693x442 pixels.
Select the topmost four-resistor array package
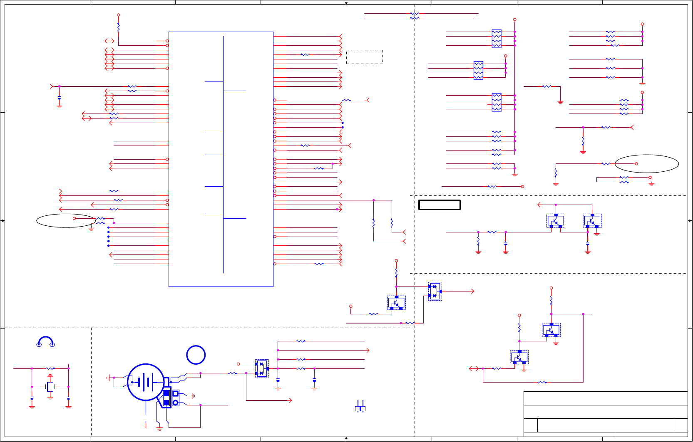tap(497, 39)
